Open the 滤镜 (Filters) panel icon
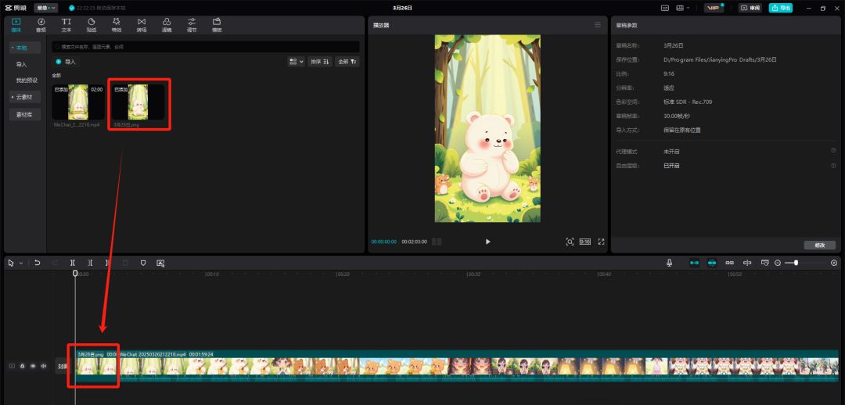The image size is (845, 405). pos(167,24)
